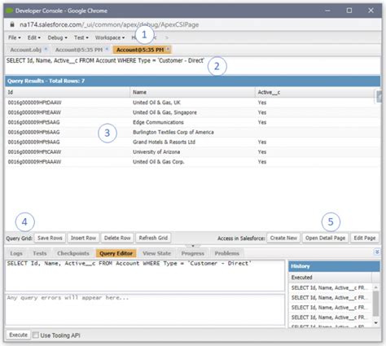
Task: Click the History list scroll-up arrow
Action: click(376, 287)
